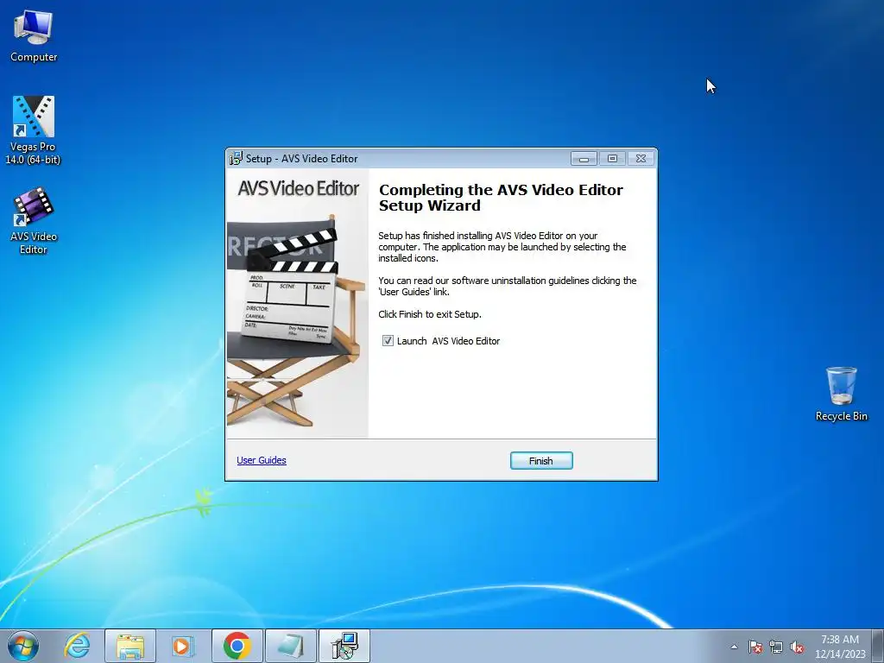Image resolution: width=884 pixels, height=663 pixels.
Task: Open the Action Center flag tray icon
Action: [755, 647]
